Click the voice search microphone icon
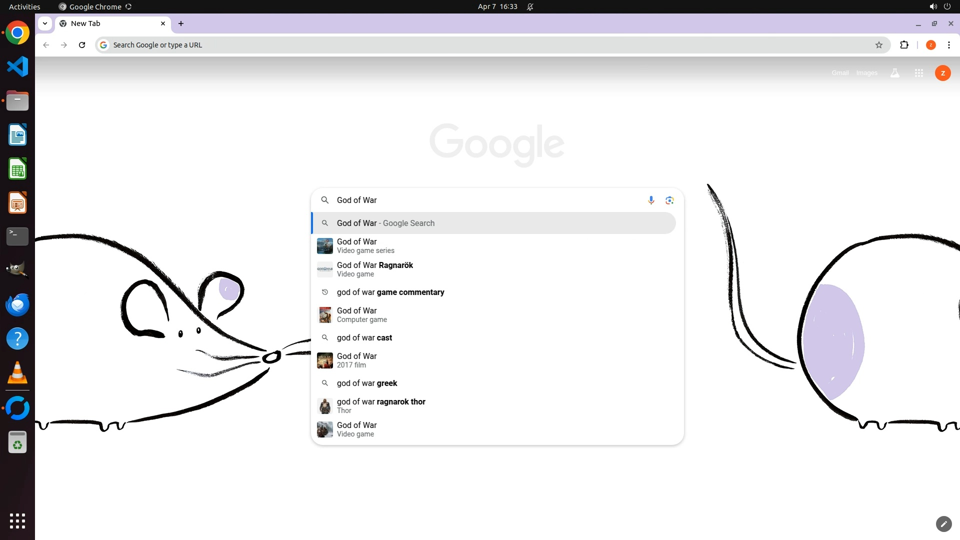960x540 pixels. tap(651, 200)
